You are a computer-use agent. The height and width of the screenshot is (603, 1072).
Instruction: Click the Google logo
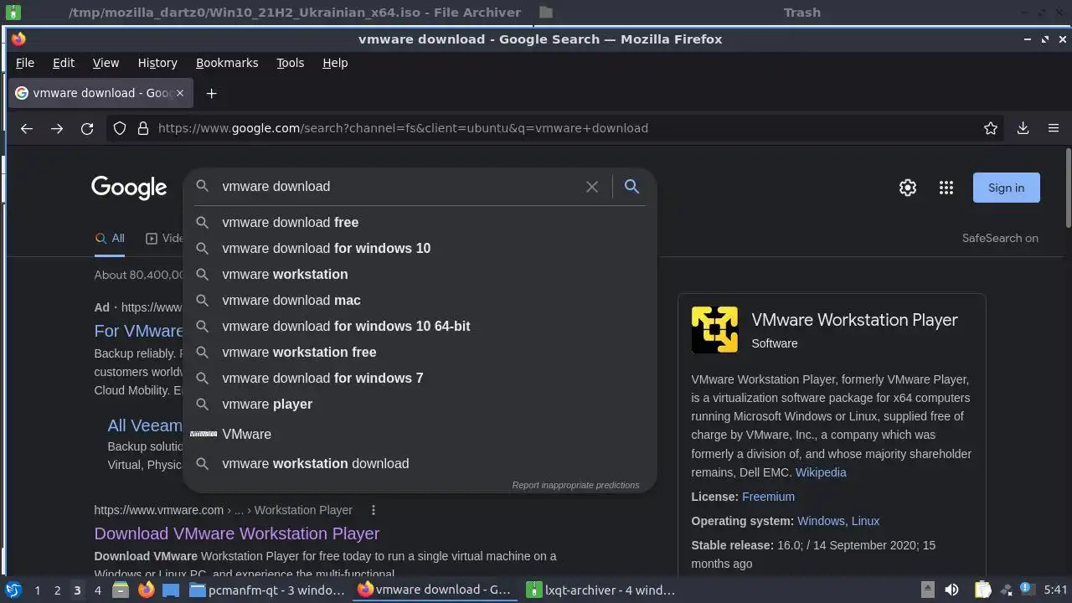point(129,188)
